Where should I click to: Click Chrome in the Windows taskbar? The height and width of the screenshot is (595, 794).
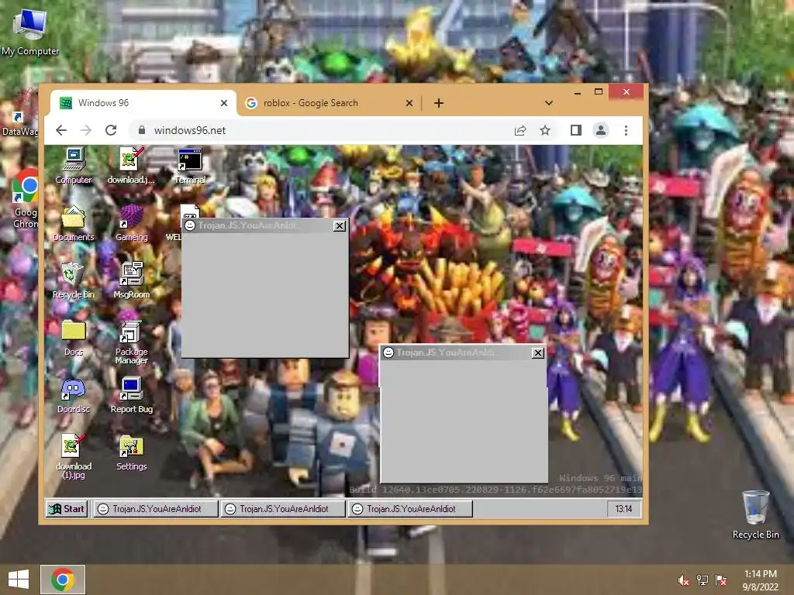[x=63, y=580]
